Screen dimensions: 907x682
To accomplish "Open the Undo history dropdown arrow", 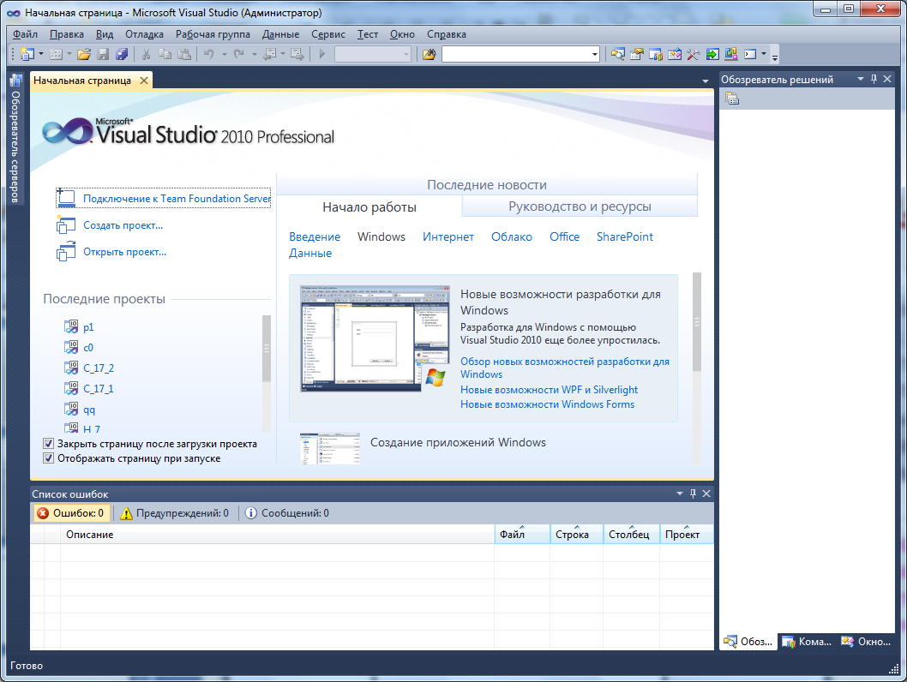I will [225, 54].
